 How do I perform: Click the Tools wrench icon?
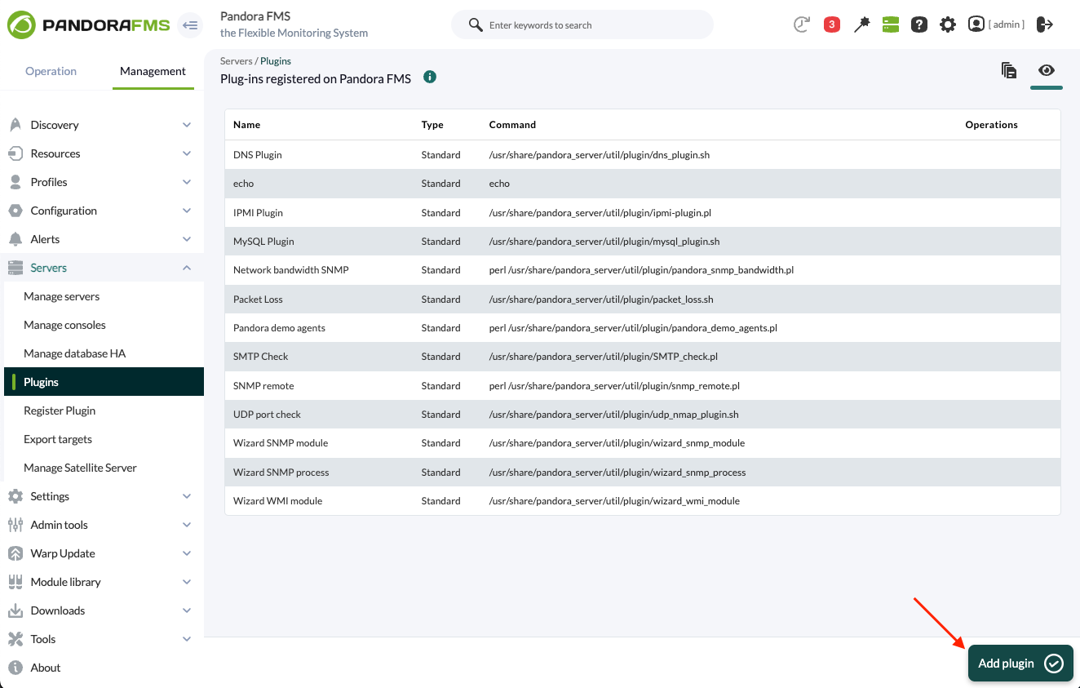[15, 639]
